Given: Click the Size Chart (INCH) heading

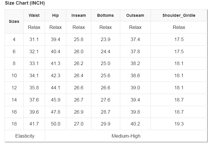Looking at the screenshot, I should [25, 3].
